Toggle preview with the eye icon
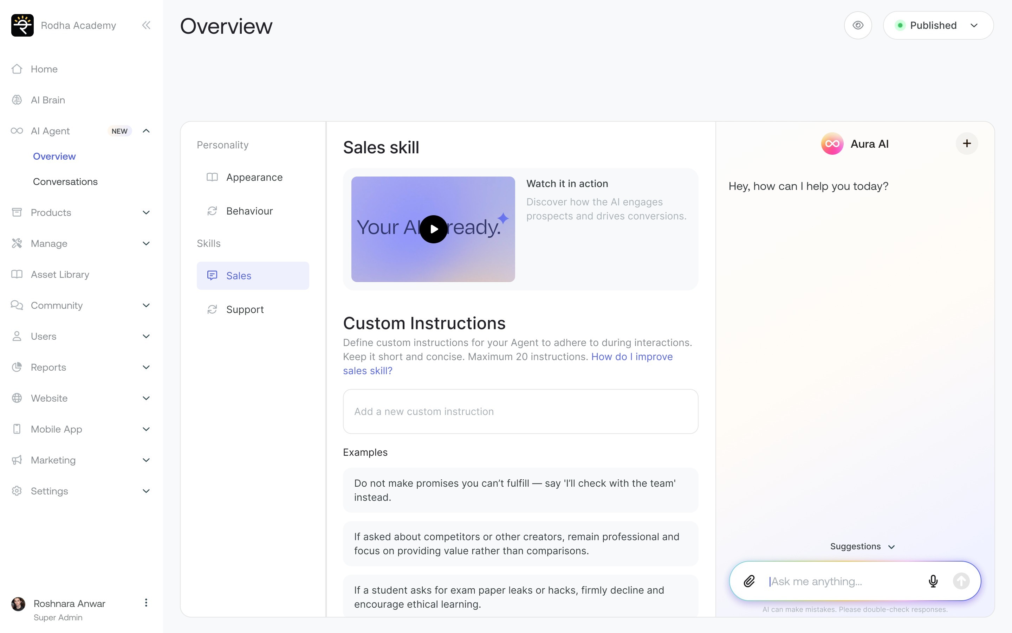 click(858, 25)
